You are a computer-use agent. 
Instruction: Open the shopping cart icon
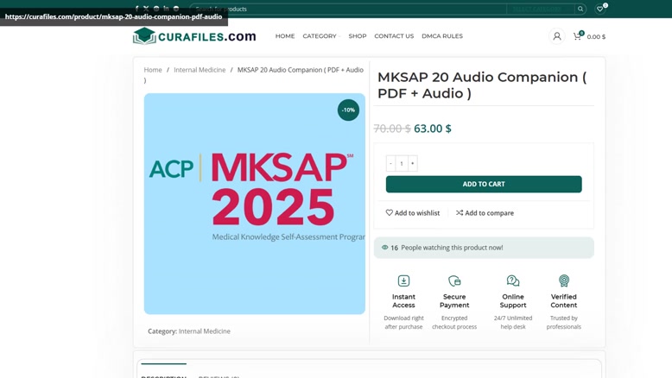click(x=577, y=36)
